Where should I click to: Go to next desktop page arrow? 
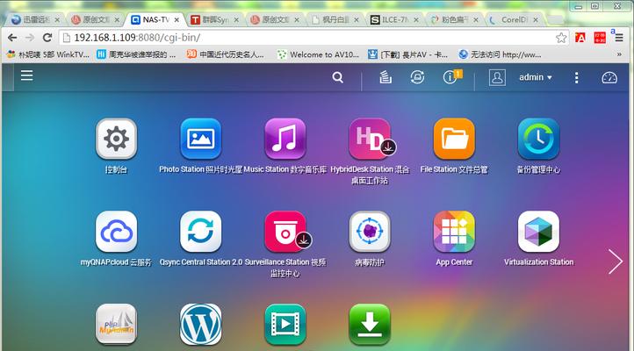click(x=616, y=261)
